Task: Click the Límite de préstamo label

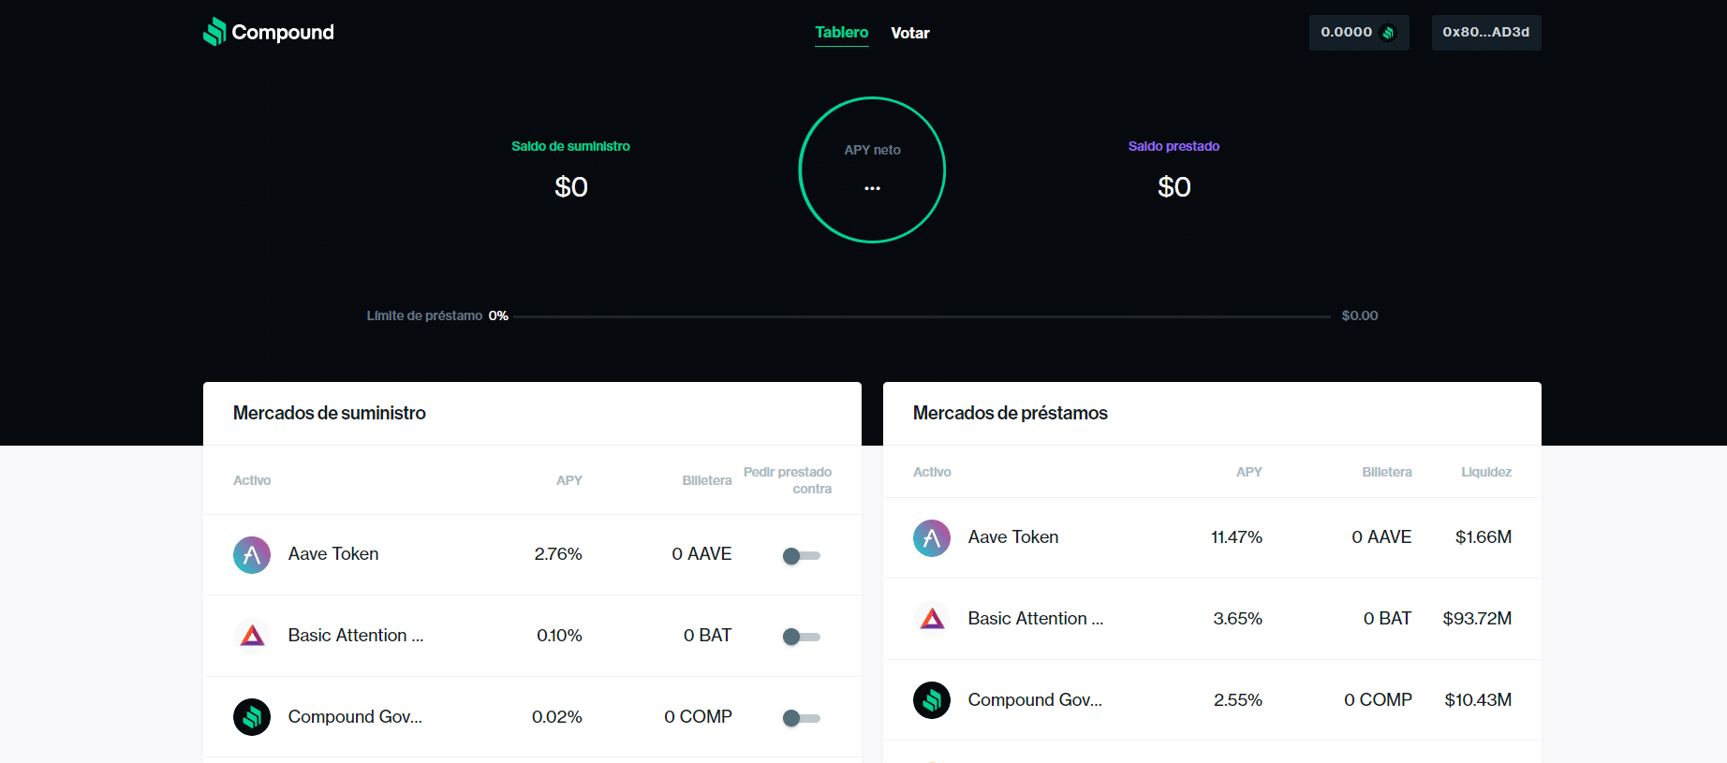Action: click(424, 315)
